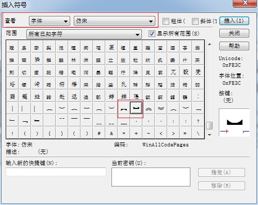Open the 所有已知字符 range dropdown

(x=84, y=34)
